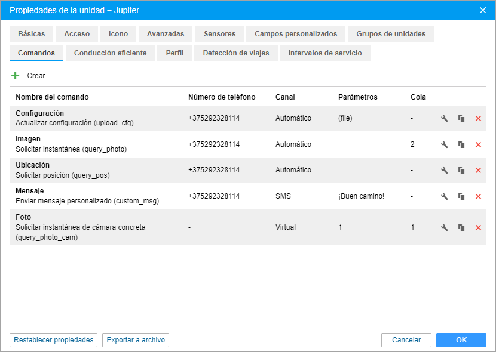Screen dimensions: 496x352
Task: Go to the Conducción eficiente tab
Action: 110,53
